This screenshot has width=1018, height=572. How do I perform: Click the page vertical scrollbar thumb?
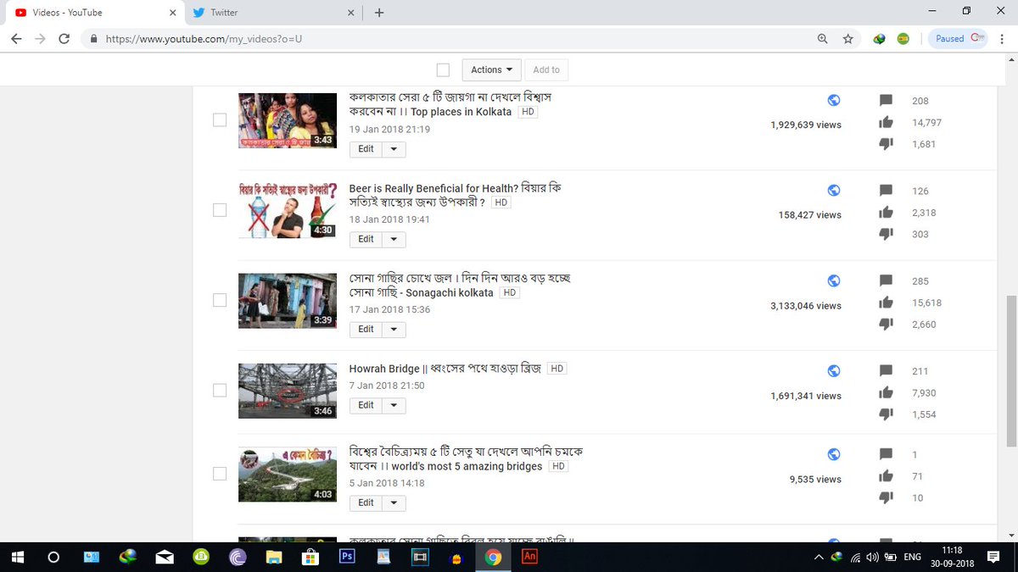(1010, 370)
